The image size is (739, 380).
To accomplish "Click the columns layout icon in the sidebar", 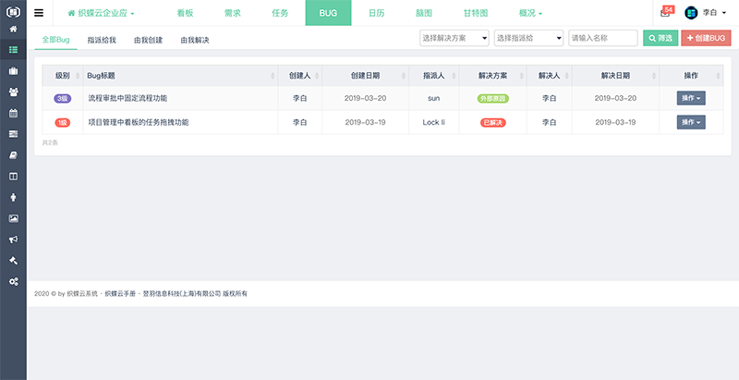I will click(13, 177).
